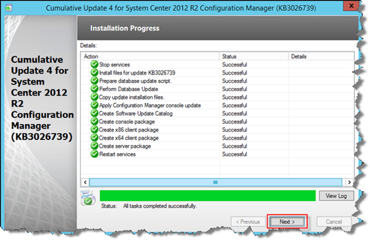Click the check icon for Create x86 client package

point(94,129)
